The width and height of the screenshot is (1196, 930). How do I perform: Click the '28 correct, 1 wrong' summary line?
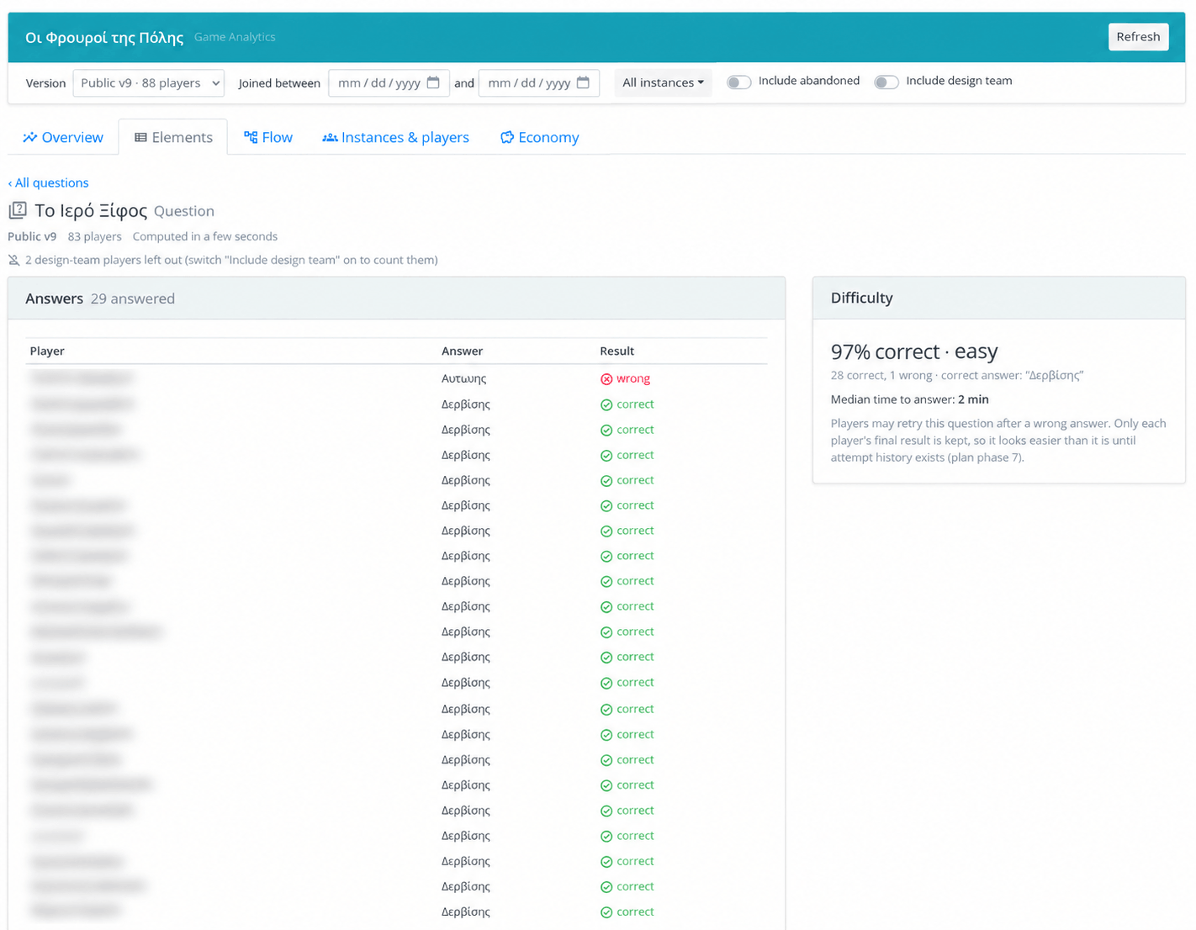[x=957, y=375]
